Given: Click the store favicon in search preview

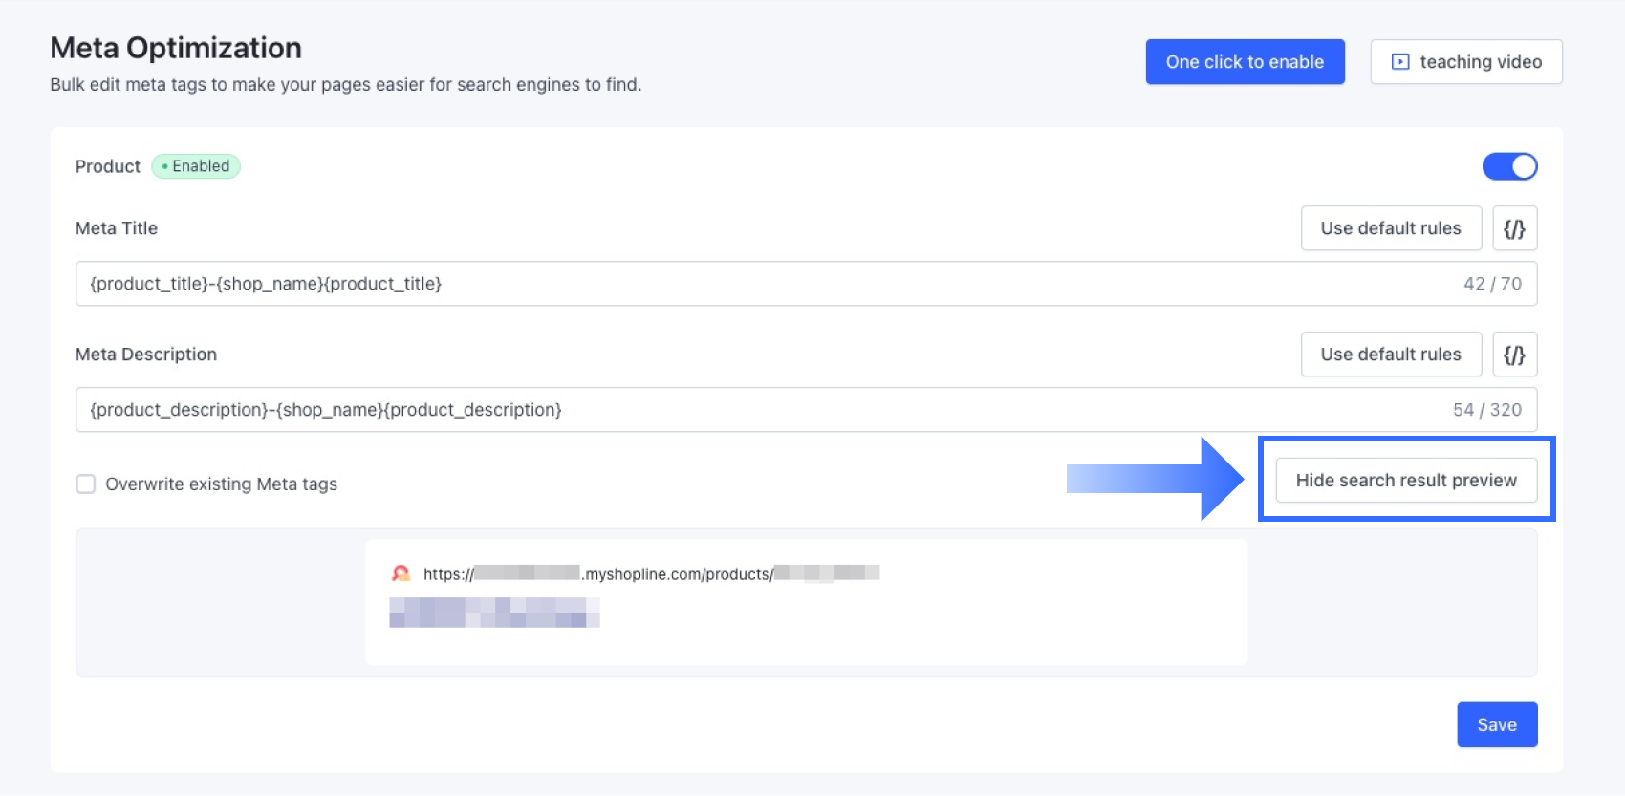Looking at the screenshot, I should 401,573.
